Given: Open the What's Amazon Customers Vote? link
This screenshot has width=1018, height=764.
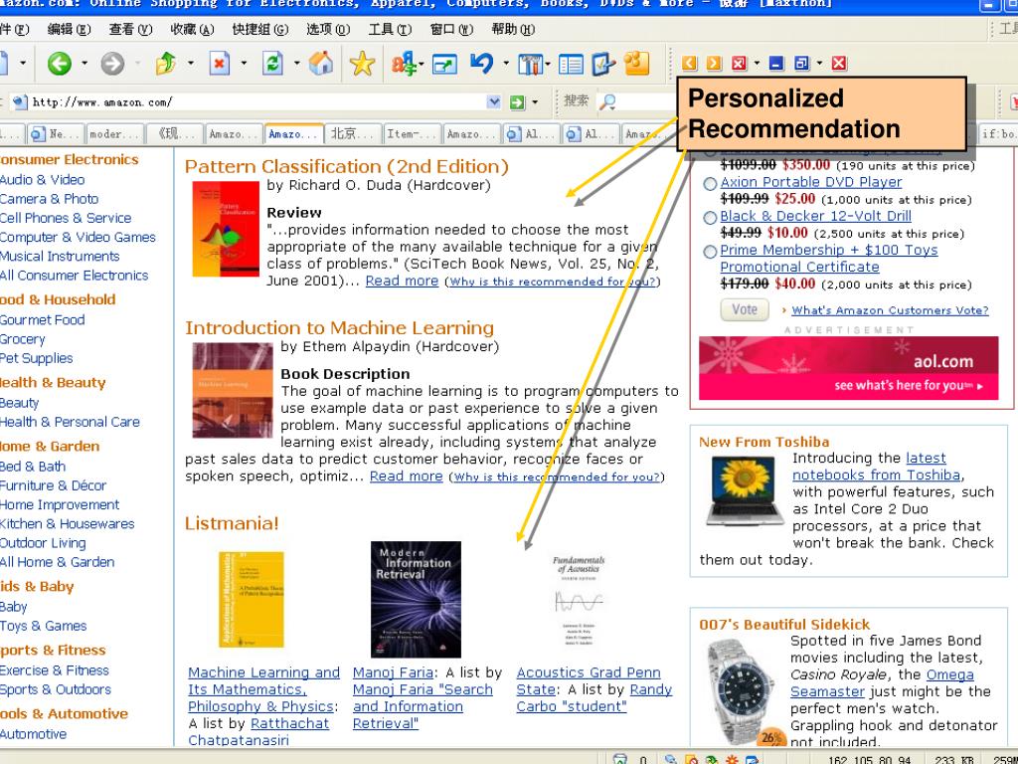Looking at the screenshot, I should (890, 310).
